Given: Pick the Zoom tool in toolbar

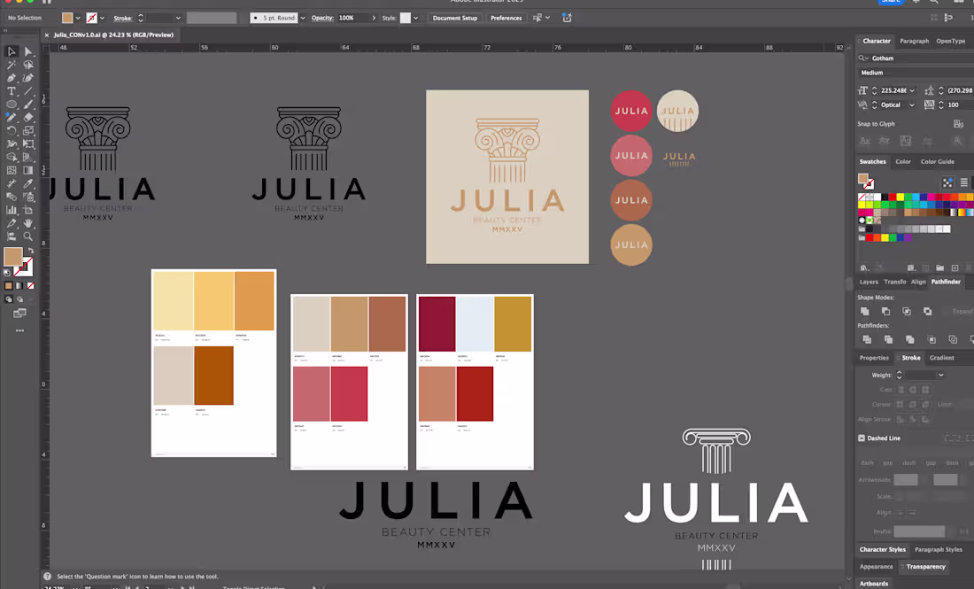Looking at the screenshot, I should click(28, 236).
